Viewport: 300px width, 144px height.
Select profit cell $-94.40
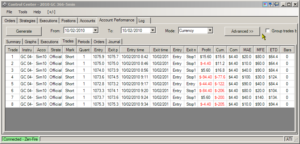pos(206,77)
